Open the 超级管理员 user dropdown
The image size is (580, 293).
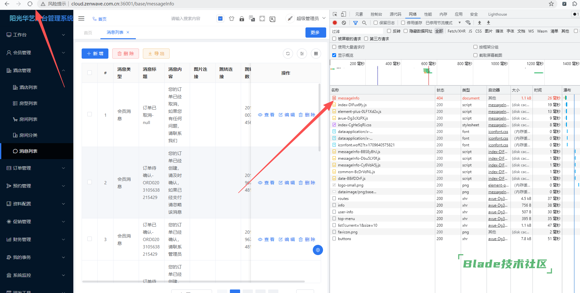click(x=307, y=18)
